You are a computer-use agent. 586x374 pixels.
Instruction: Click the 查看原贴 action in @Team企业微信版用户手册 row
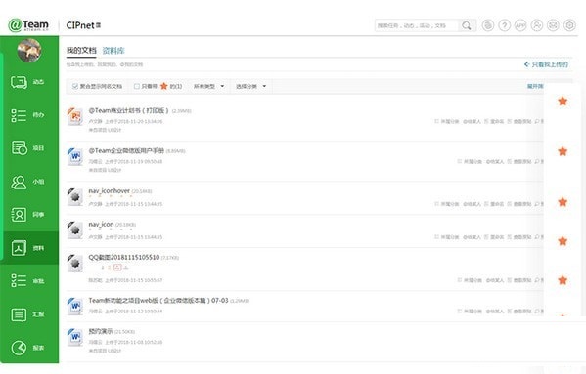pyautogui.click(x=519, y=161)
